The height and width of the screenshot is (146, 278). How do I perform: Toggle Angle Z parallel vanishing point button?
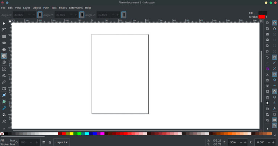point(124,15)
